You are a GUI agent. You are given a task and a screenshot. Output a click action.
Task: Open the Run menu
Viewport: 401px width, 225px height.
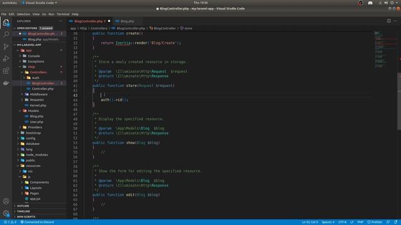[x=51, y=14]
